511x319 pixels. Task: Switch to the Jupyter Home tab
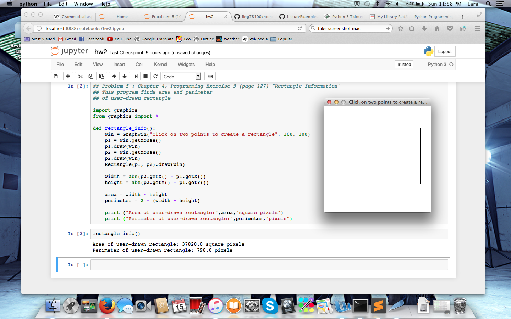[x=118, y=17]
